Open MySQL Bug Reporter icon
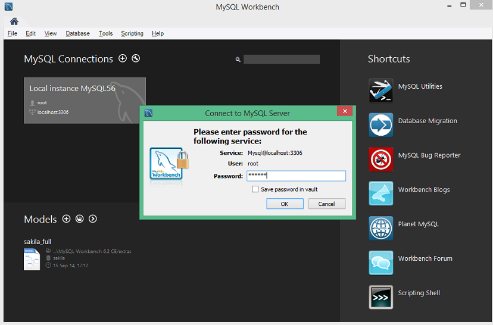This screenshot has height=325, width=493. tap(380, 160)
